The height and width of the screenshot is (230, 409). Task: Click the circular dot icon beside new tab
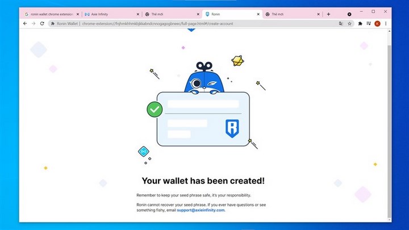(x=349, y=14)
